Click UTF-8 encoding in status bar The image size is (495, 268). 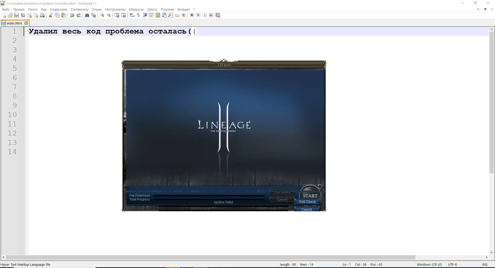click(x=452, y=264)
